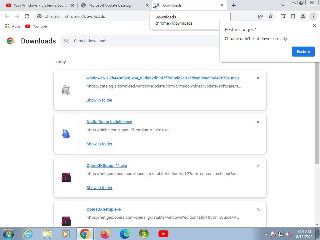Image resolution: width=320 pixels, height=240 pixels.
Task: Remove OperaGXSetup (1).exe from list
Action: (258, 166)
